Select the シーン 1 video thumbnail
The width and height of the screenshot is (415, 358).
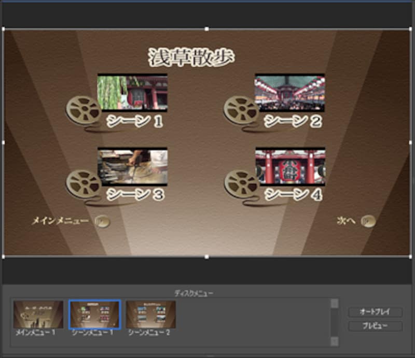point(132,93)
